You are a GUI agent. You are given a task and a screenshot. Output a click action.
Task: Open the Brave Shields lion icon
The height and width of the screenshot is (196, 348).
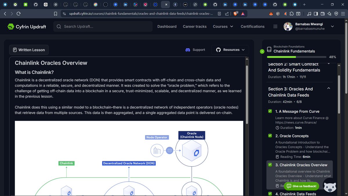point(235,14)
